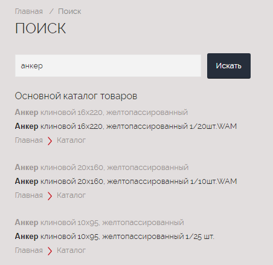Go to Главная in top breadcrumb

tap(29, 11)
